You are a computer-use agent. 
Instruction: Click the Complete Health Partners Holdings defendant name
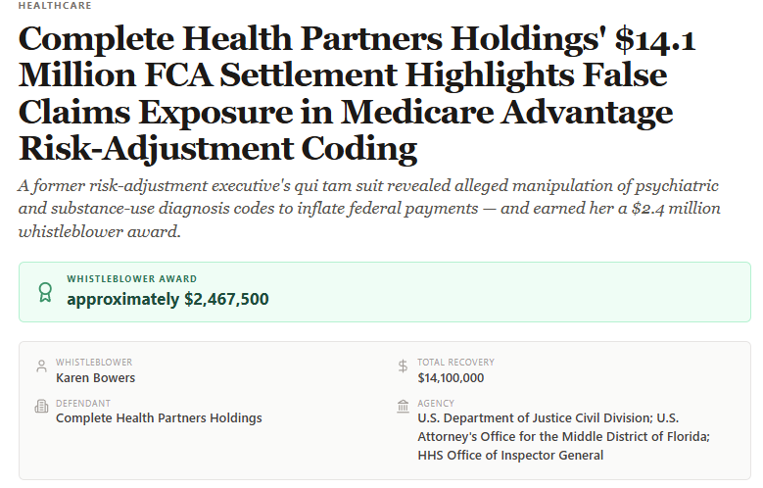159,418
